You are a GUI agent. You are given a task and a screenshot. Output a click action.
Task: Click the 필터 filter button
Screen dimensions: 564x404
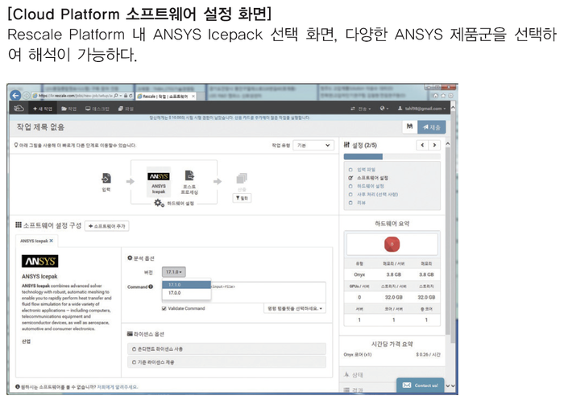[x=242, y=198]
